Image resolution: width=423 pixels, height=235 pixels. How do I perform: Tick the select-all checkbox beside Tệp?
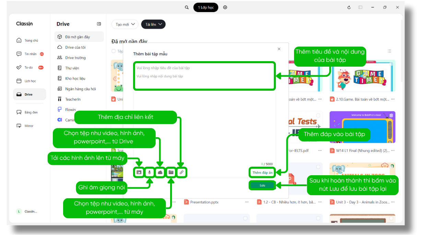tap(114, 51)
